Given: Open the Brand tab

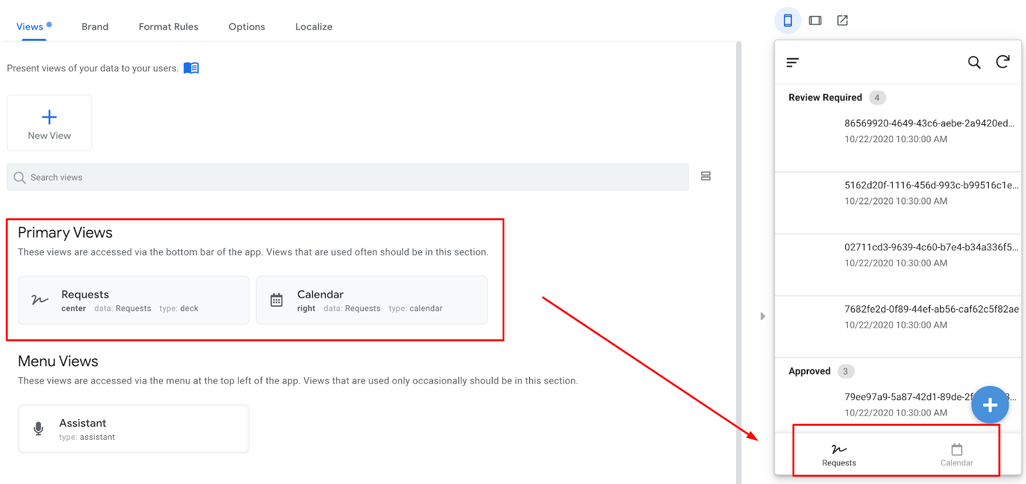Looking at the screenshot, I should coord(95,27).
